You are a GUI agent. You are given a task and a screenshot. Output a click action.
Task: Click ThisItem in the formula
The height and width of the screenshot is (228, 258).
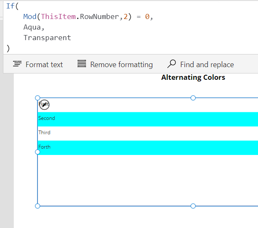pos(58,16)
